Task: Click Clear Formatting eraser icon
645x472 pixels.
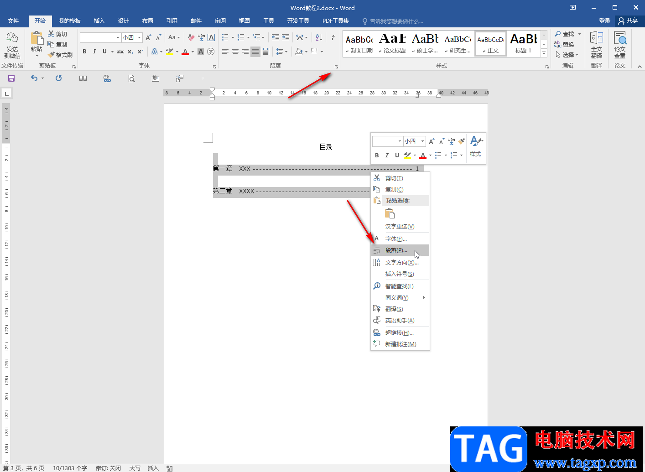Action: pos(191,37)
